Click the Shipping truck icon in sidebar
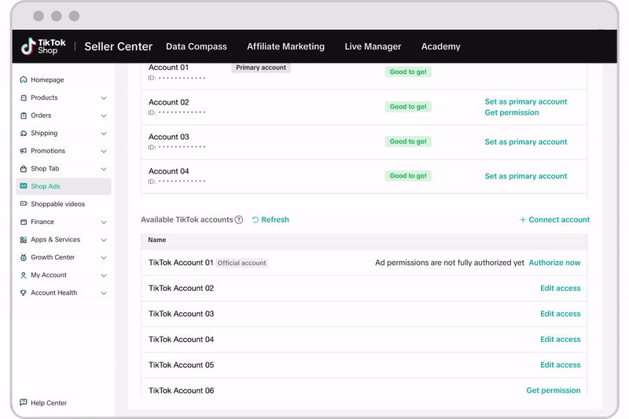The height and width of the screenshot is (419, 629). click(x=24, y=133)
